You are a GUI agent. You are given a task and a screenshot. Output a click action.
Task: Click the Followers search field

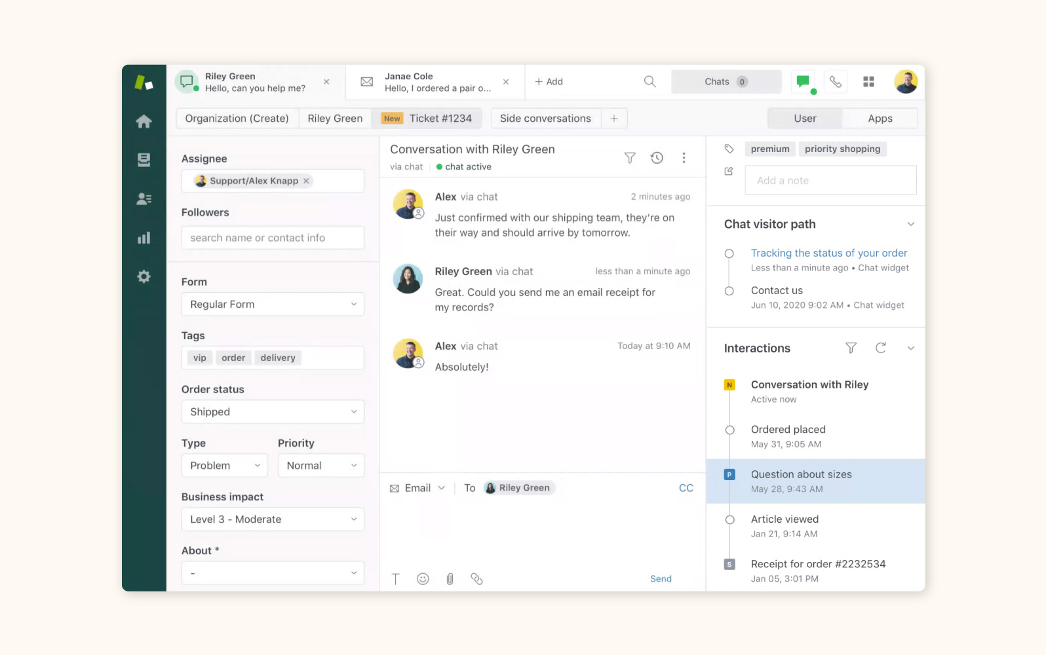(x=273, y=238)
